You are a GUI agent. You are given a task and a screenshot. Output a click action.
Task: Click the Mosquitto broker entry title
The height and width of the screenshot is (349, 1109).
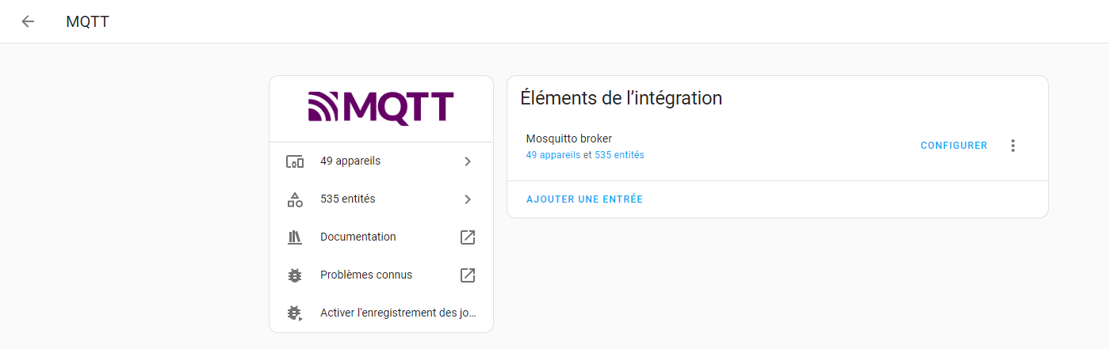click(x=569, y=138)
